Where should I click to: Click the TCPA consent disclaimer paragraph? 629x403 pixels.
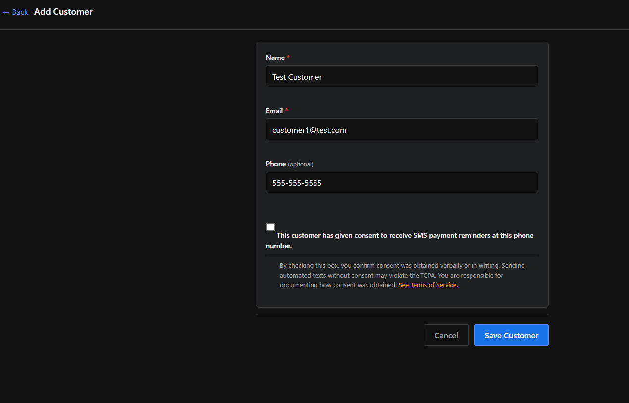[402, 275]
